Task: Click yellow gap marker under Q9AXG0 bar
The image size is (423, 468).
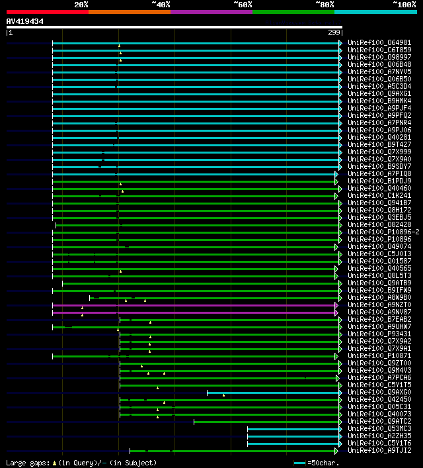Action: pos(223,395)
